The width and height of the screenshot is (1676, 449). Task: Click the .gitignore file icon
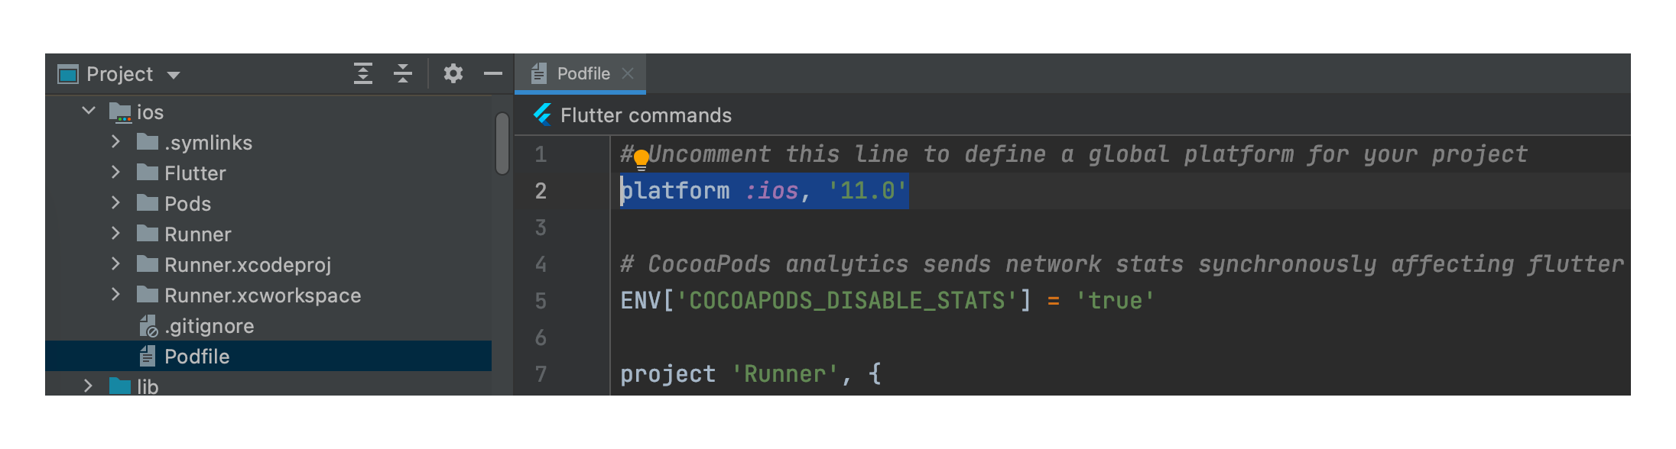tap(148, 326)
